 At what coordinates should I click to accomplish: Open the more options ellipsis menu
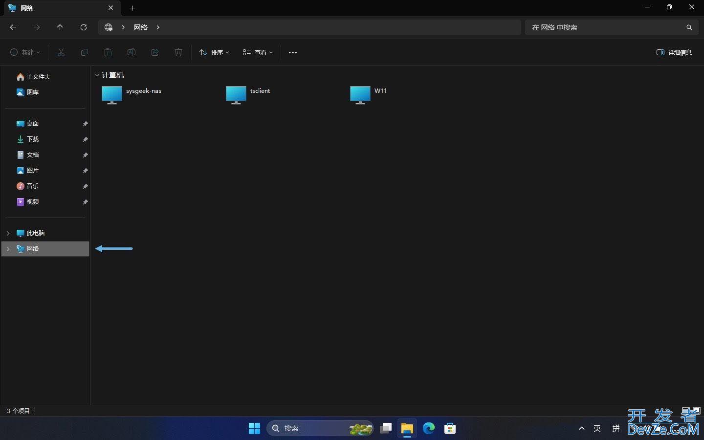[293, 52]
